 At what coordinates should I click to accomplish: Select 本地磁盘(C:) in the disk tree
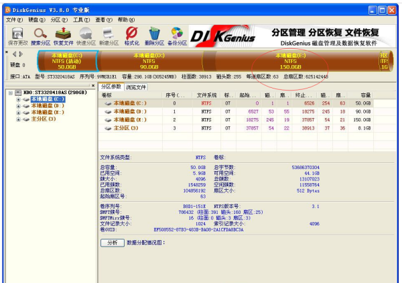pos(48,99)
